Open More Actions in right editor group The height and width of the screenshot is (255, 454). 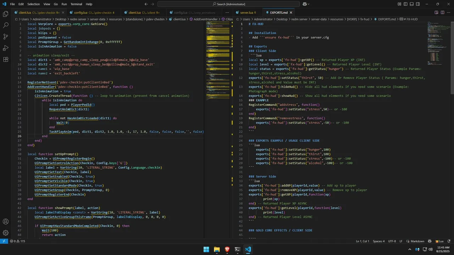[x=448, y=12]
